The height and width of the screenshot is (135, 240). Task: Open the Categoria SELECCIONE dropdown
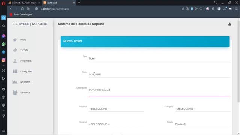coord(202,109)
